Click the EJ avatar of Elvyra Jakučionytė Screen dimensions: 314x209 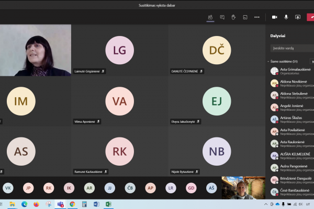pos(217,101)
